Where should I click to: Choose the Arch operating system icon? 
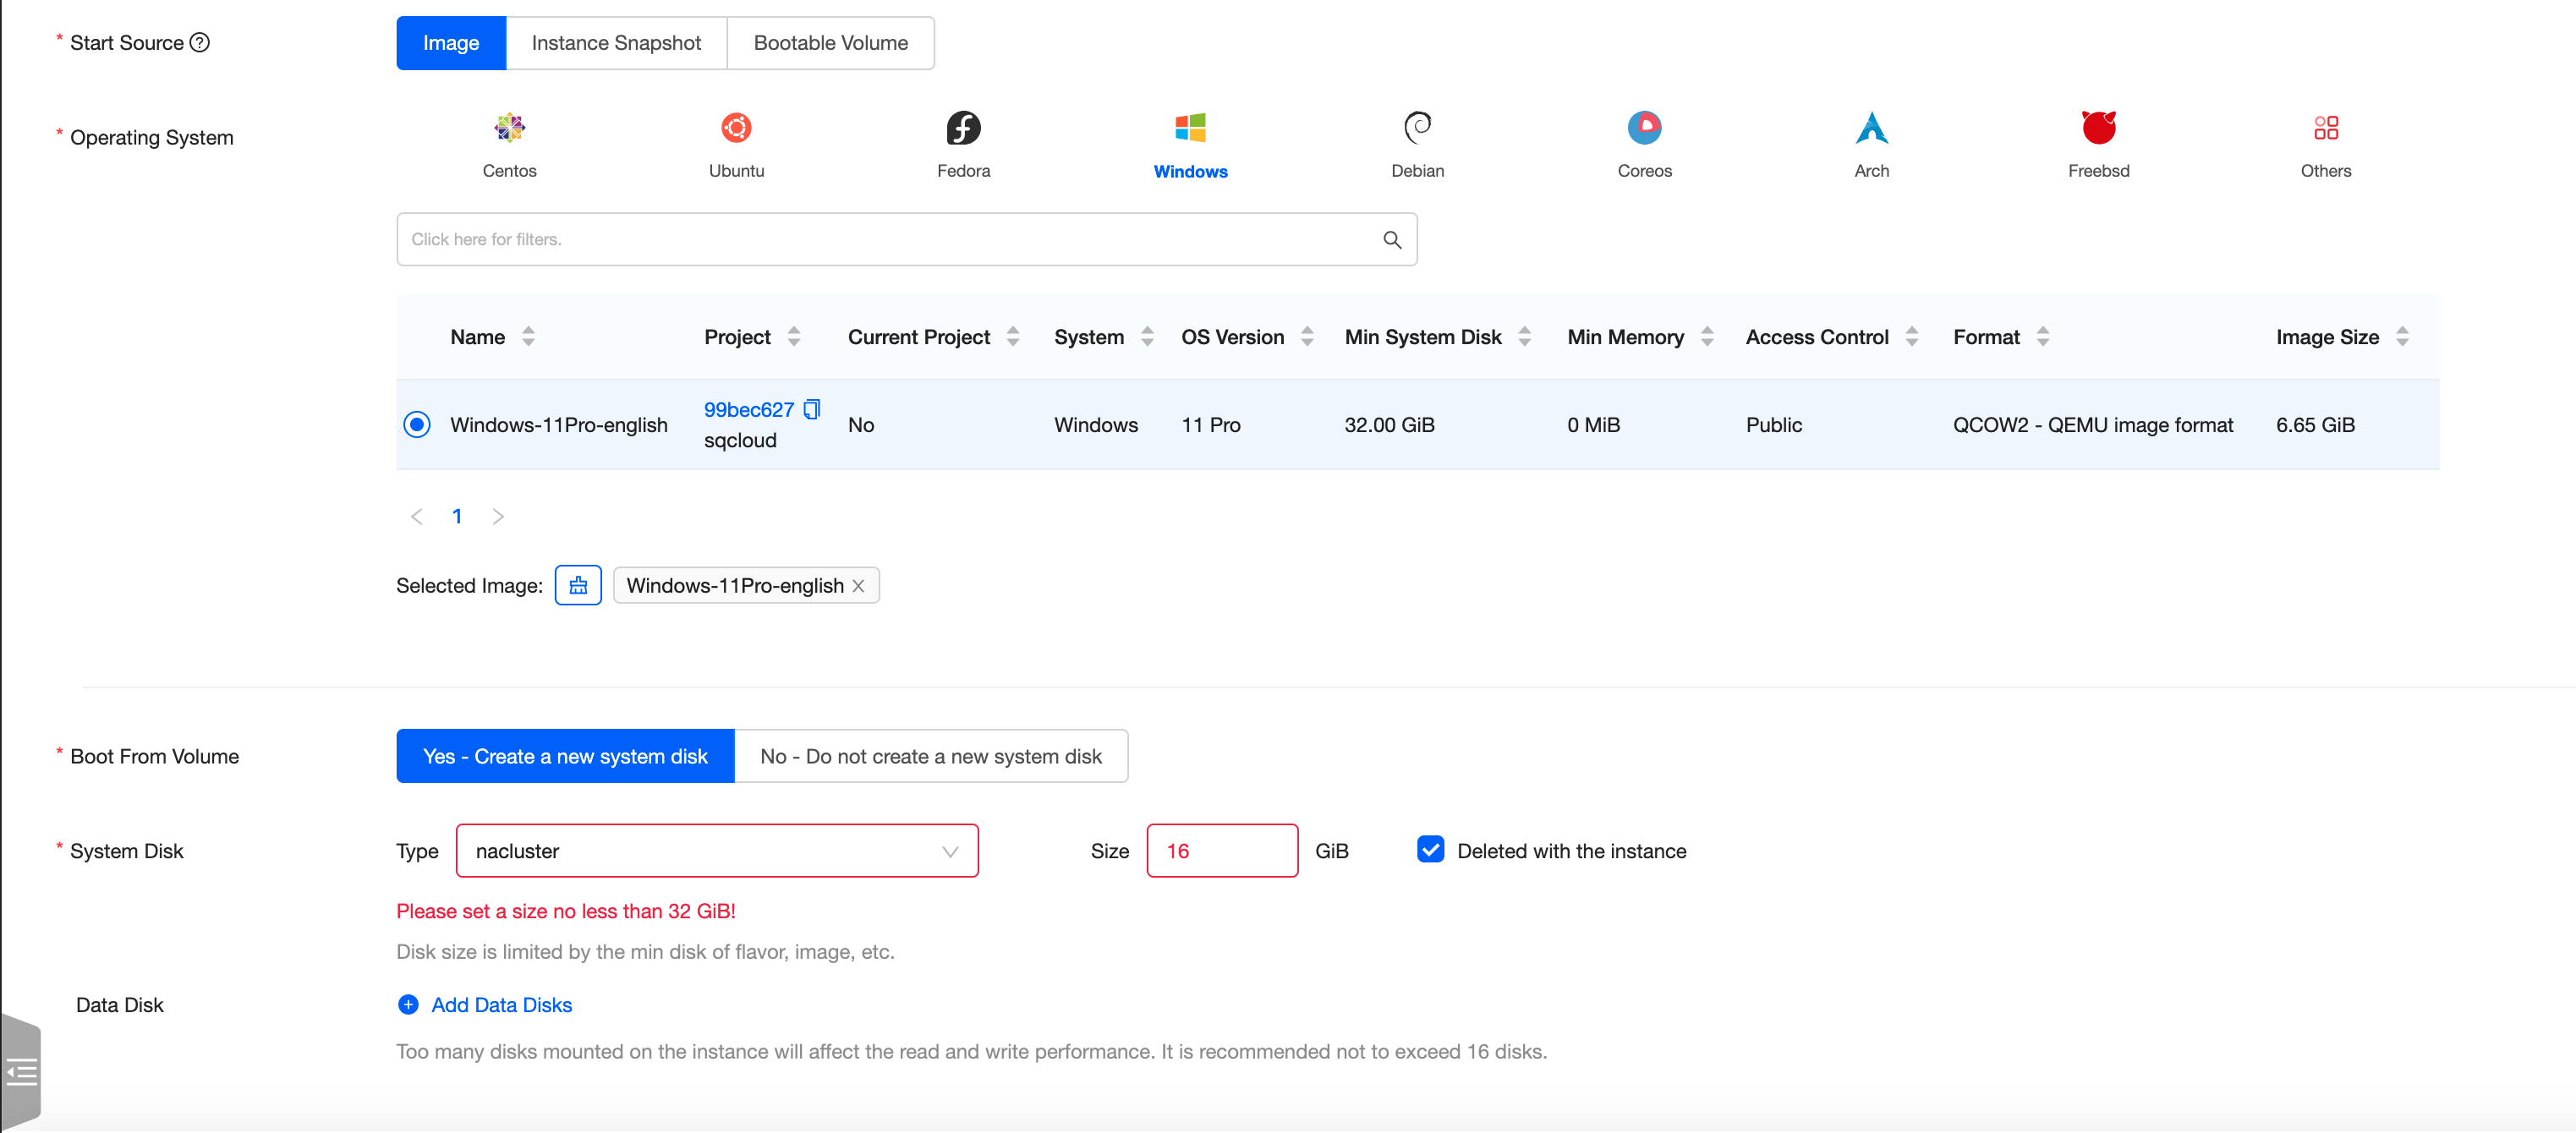pyautogui.click(x=1871, y=128)
